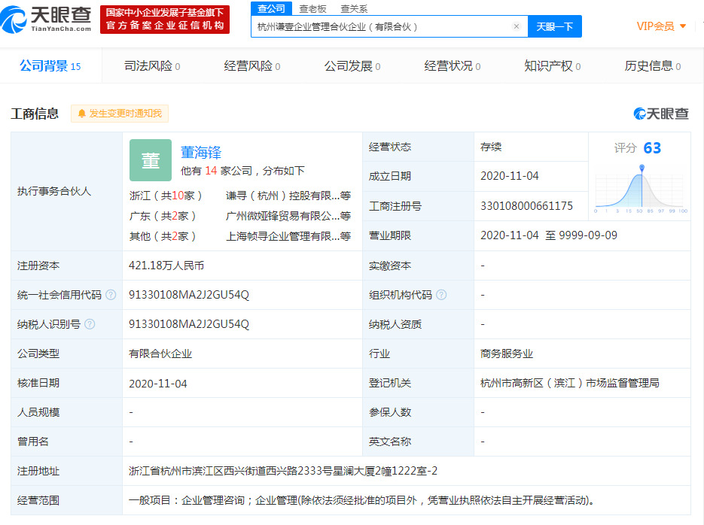Click the TianYanCha logo
Image resolution: width=704 pixels, height=525 pixels.
(x=46, y=19)
